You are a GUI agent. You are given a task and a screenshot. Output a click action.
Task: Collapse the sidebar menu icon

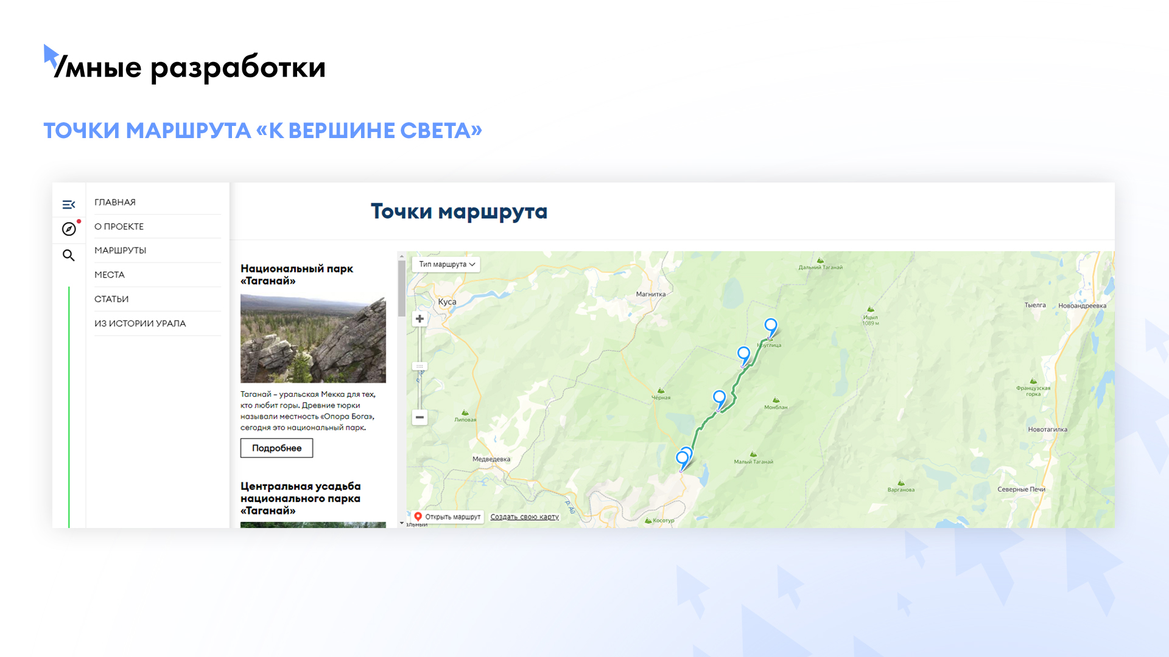click(69, 204)
